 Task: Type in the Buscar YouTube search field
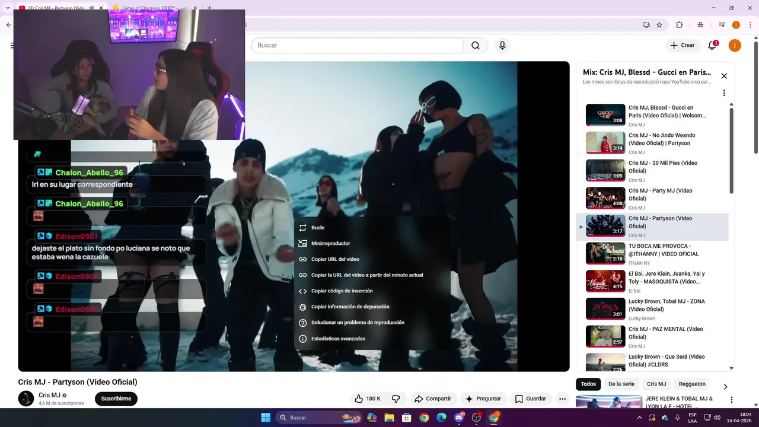tap(357, 46)
